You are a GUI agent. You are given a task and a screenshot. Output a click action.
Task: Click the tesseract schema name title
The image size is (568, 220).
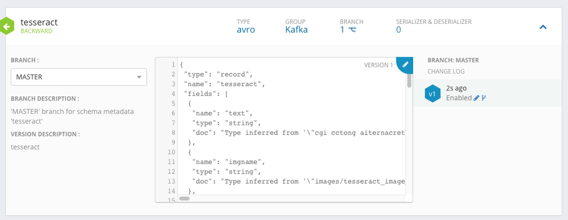tap(39, 22)
